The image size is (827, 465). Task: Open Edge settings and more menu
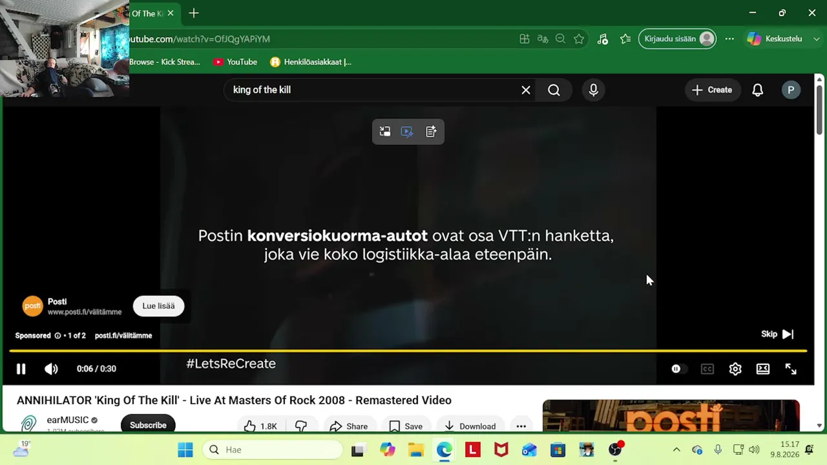click(729, 39)
